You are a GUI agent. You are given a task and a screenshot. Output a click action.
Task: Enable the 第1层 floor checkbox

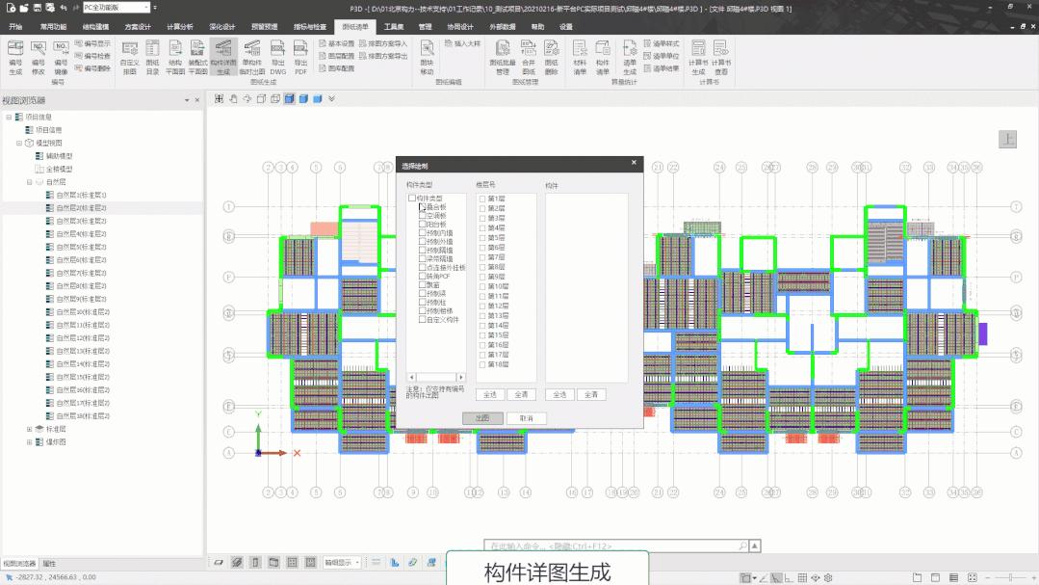click(x=482, y=199)
